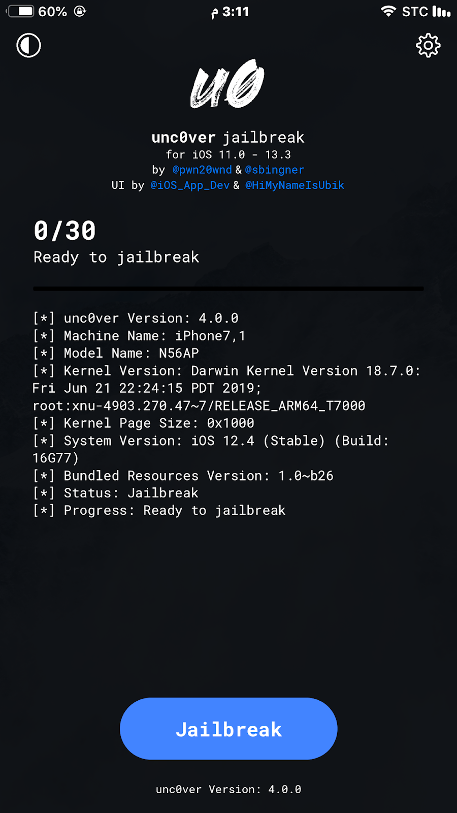The height and width of the screenshot is (813, 457).
Task: Open the @pwn20wnd profile link
Action: (x=202, y=170)
